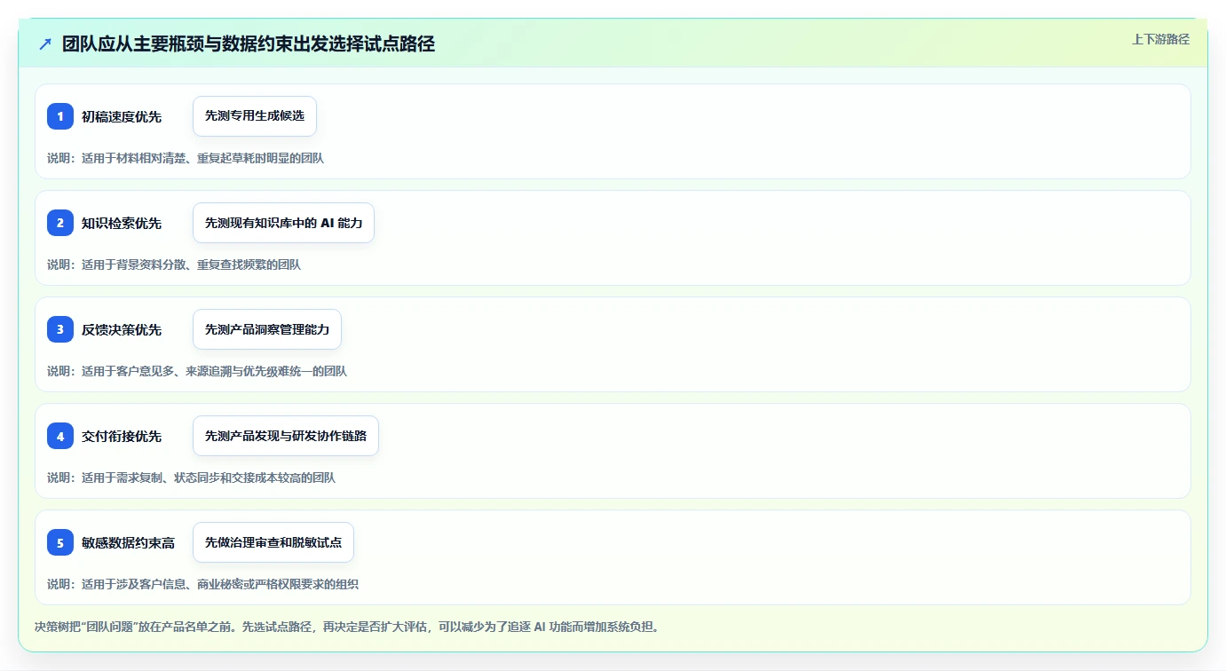
Task: Click the footer note starting 决策树把“团队问题”
Action: (x=346, y=627)
